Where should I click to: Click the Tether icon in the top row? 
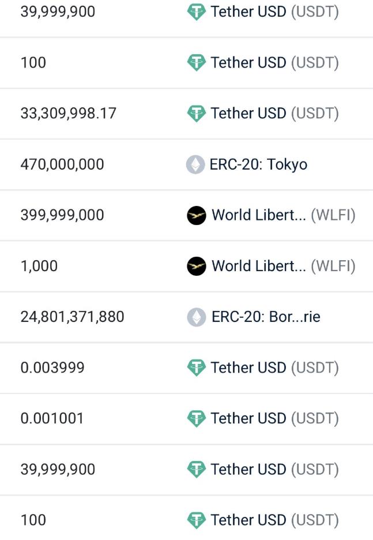coord(197,12)
